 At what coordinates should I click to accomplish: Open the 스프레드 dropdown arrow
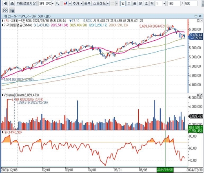108,3
